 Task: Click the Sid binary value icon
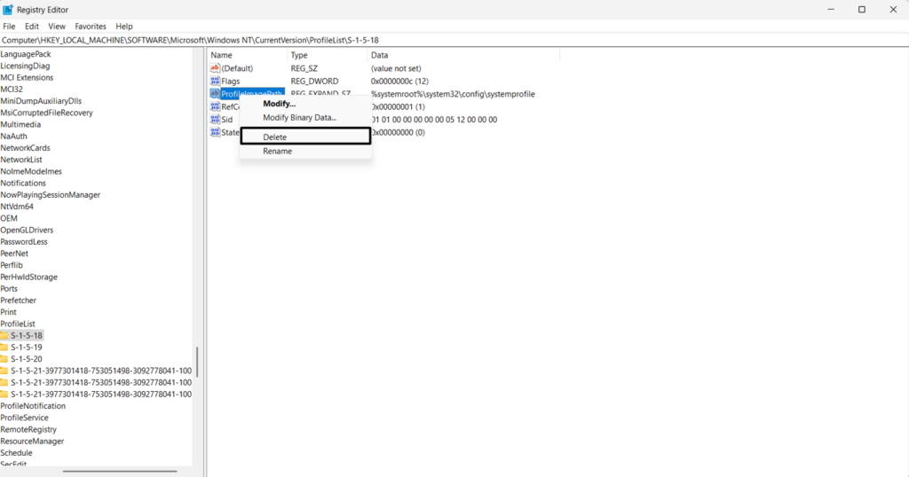click(x=215, y=119)
